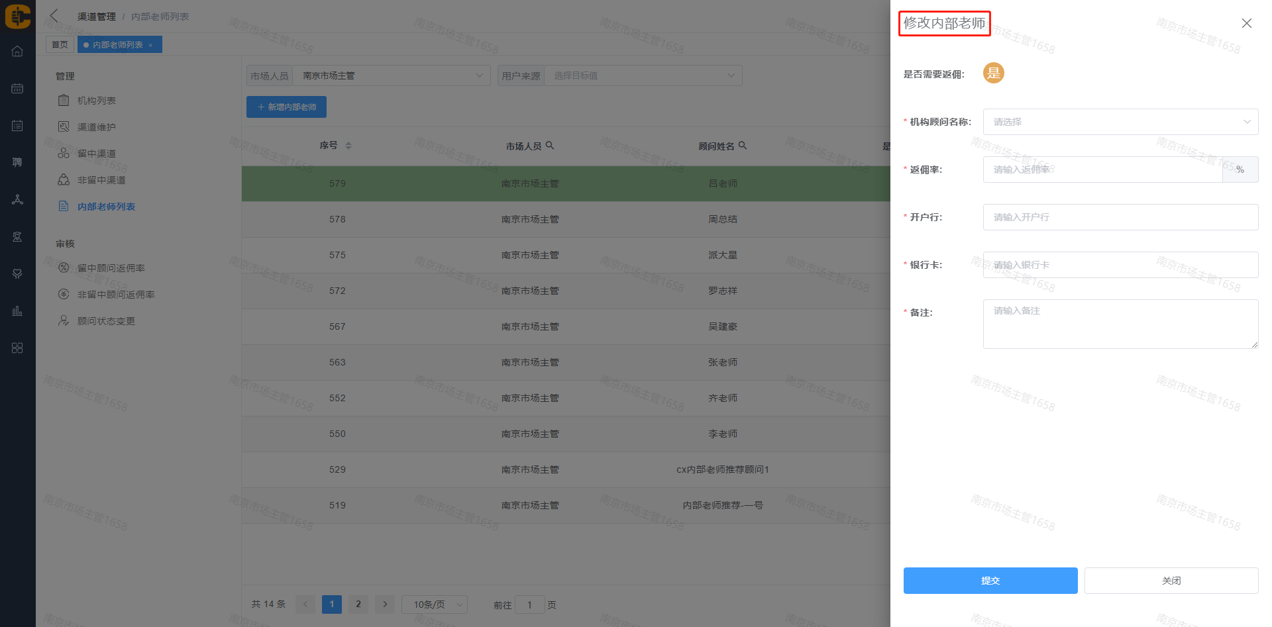Click the 返佣率 input field
Image resolution: width=1272 pixels, height=627 pixels.
tap(1102, 169)
